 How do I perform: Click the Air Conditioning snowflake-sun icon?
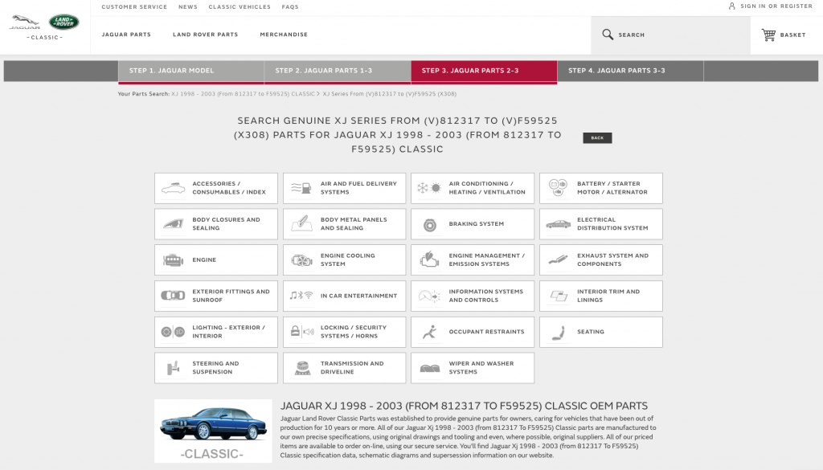point(429,188)
